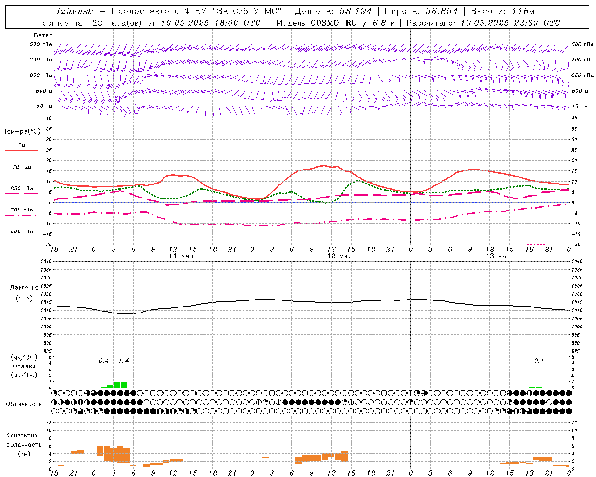Click the Ветер wind panel label
Image resolution: width=596 pixels, height=477 pixels.
click(x=43, y=35)
